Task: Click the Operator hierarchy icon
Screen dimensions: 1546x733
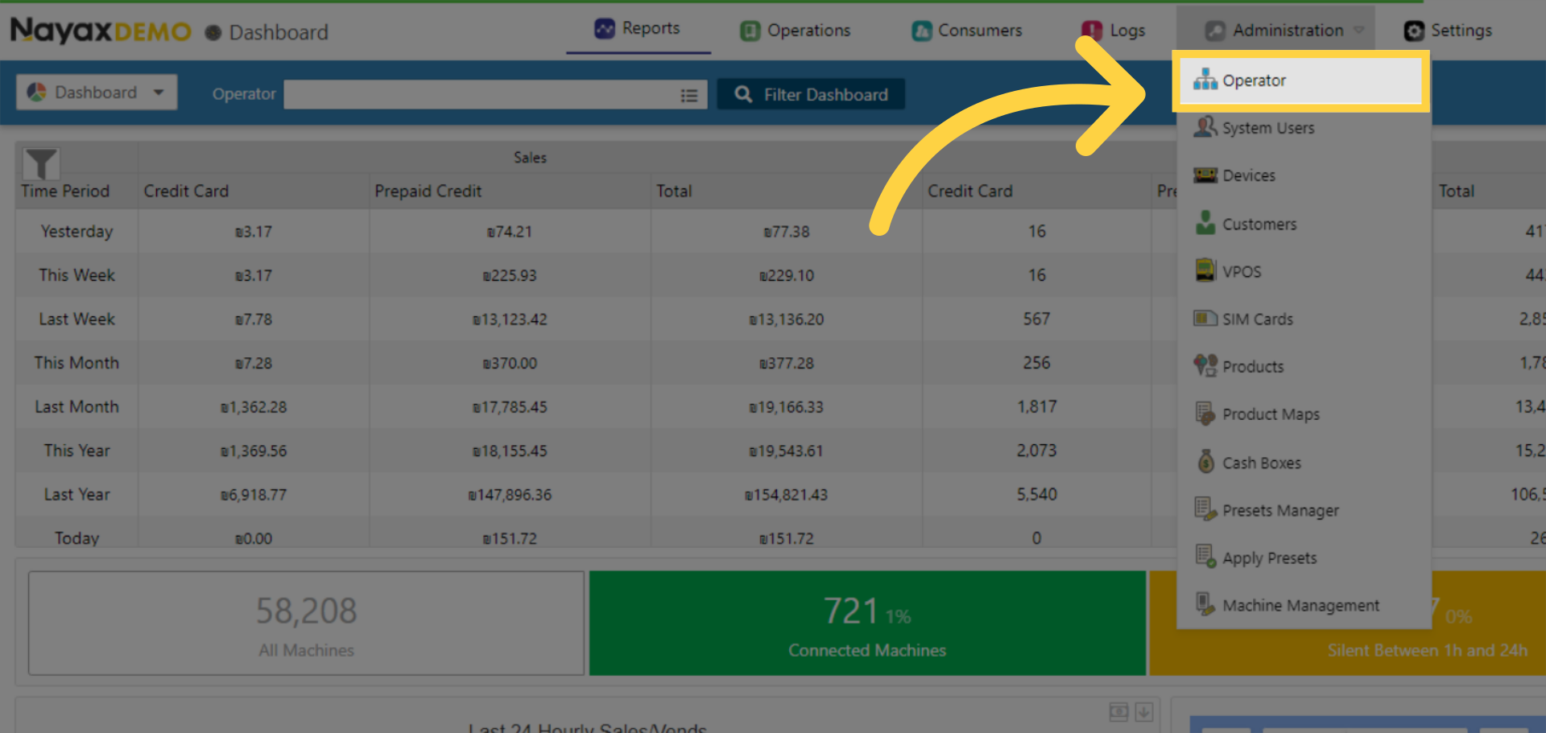Action: (x=1205, y=79)
